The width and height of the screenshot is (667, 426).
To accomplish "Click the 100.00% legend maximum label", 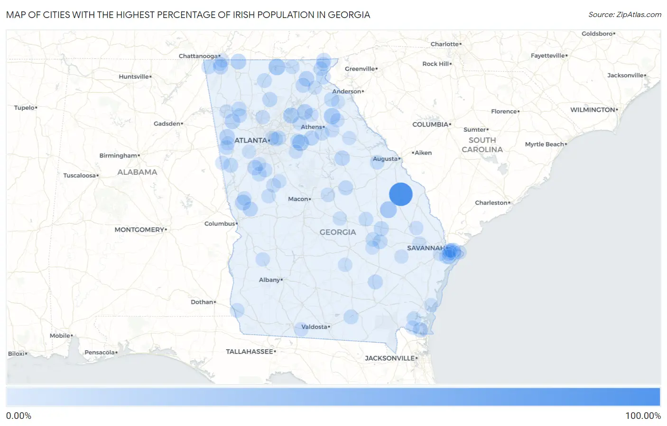I will click(643, 416).
